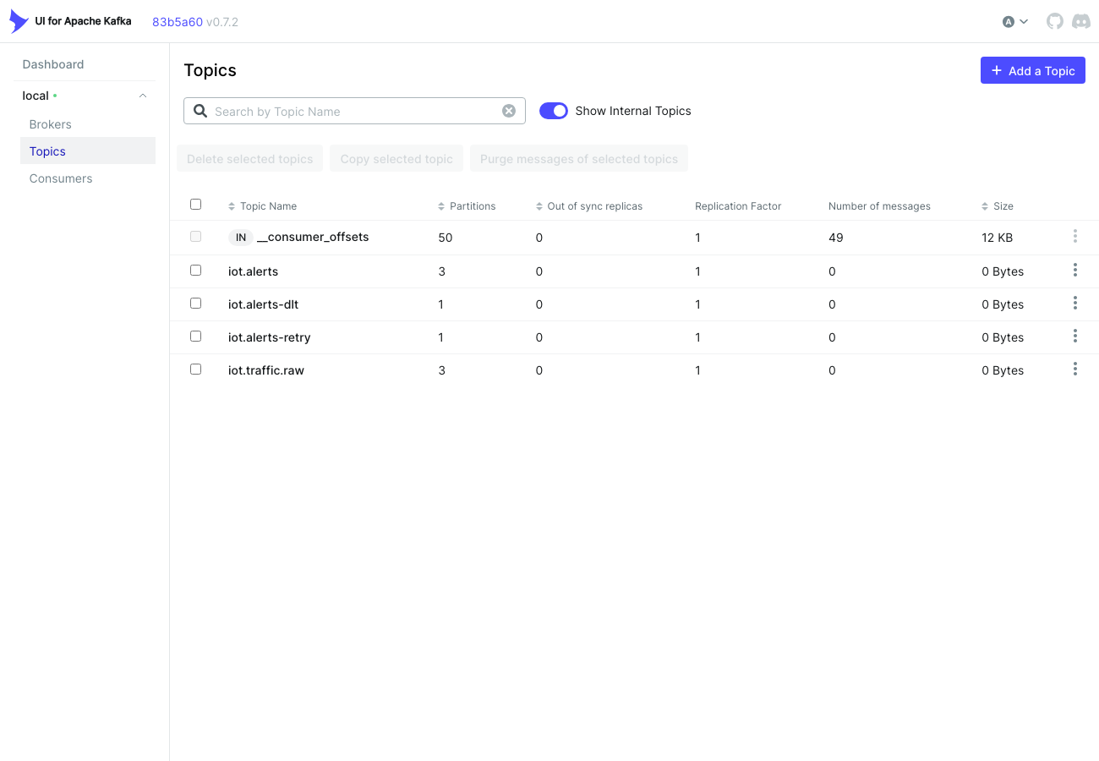The image size is (1099, 761).
Task: Sort table by Topic Name column
Action: tap(262, 206)
